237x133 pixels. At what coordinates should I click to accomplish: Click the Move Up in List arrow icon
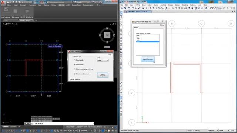pyautogui.click(x=189, y=8)
